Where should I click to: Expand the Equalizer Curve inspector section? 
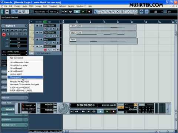pos(14,125)
